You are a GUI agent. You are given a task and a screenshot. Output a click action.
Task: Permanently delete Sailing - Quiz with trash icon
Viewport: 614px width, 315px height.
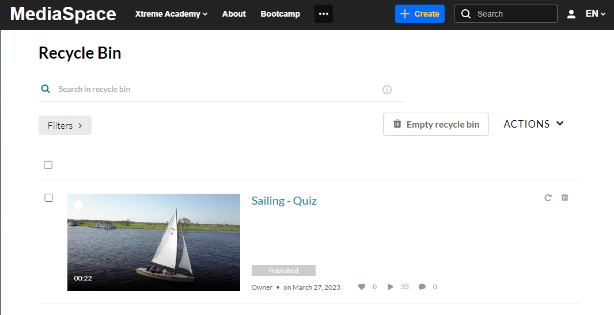[564, 197]
